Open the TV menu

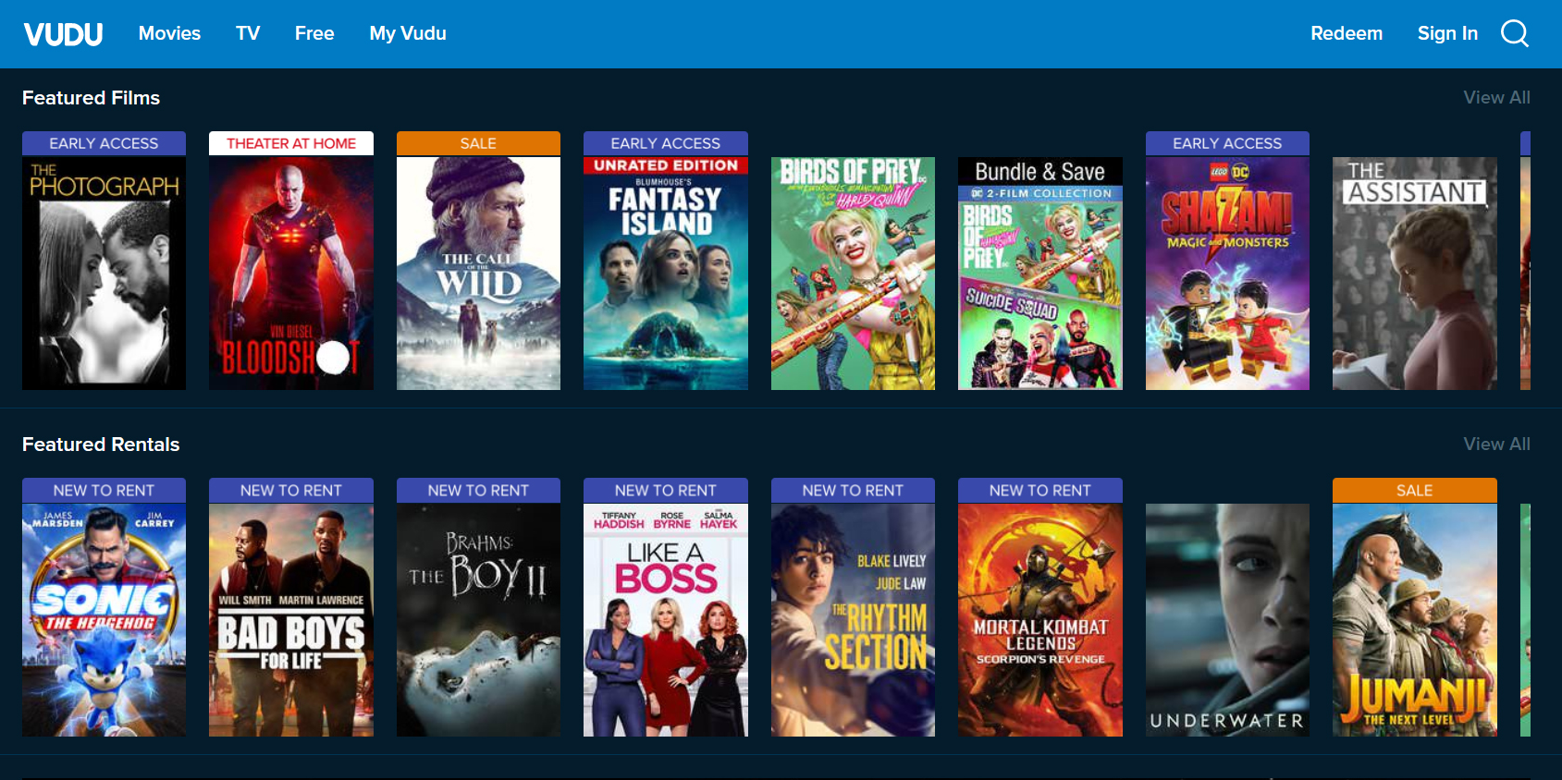pos(248,33)
